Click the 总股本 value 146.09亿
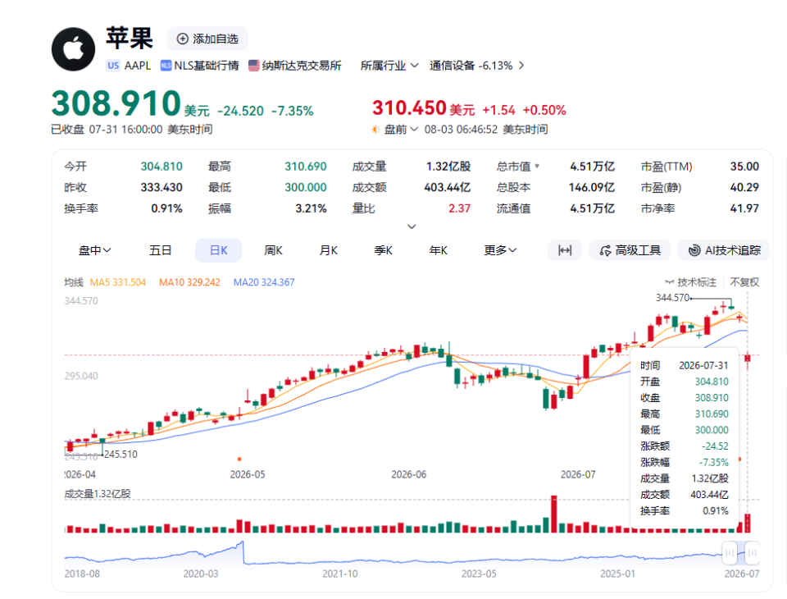Viewport: 787px width, 599px height. (591, 187)
